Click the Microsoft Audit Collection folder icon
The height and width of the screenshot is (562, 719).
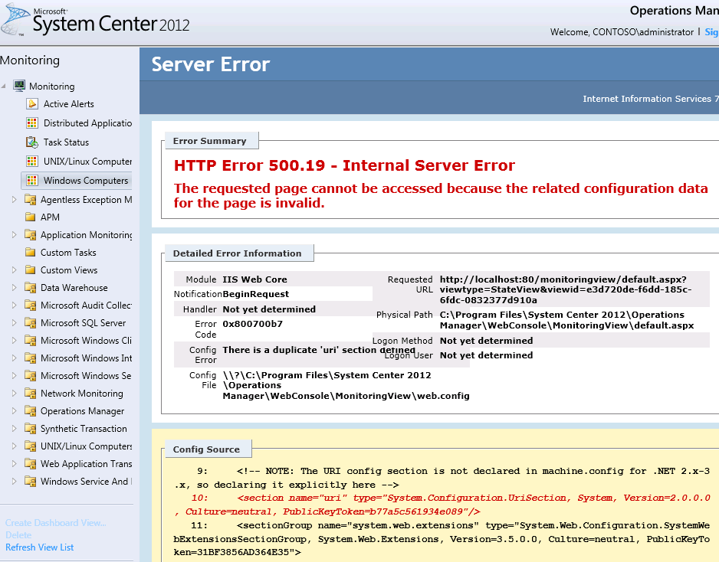(30, 305)
